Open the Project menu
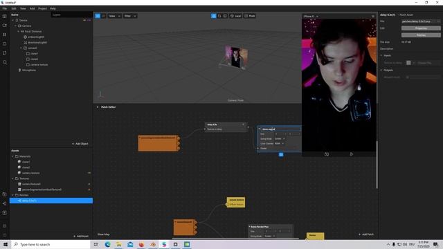Screen dimensions: 443x249 43,8
